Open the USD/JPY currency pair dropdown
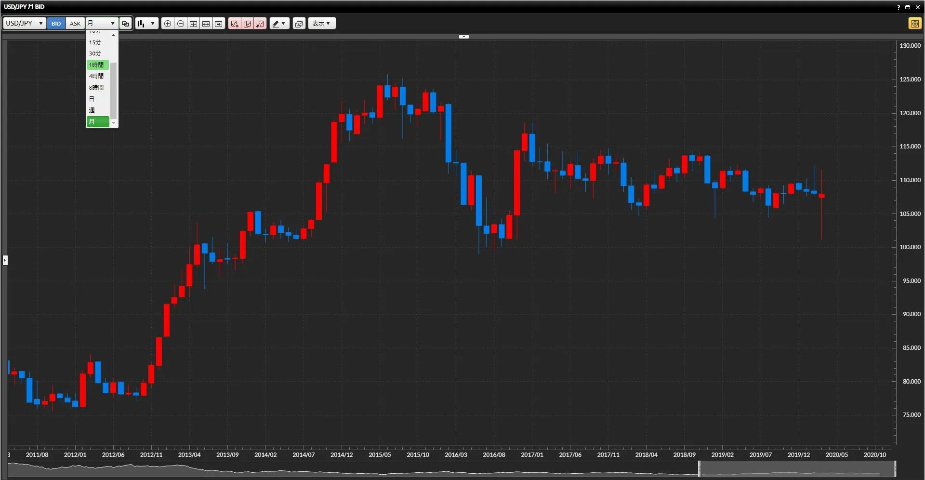The image size is (925, 480). (x=24, y=24)
